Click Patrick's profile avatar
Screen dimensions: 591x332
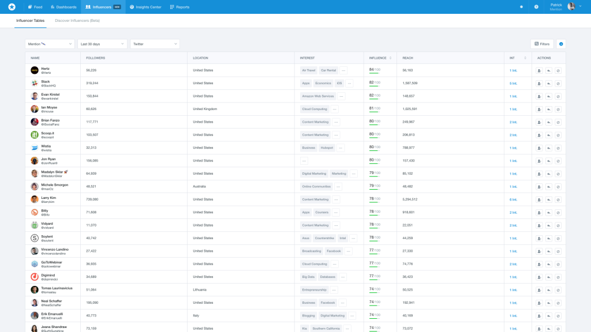coord(571,6)
